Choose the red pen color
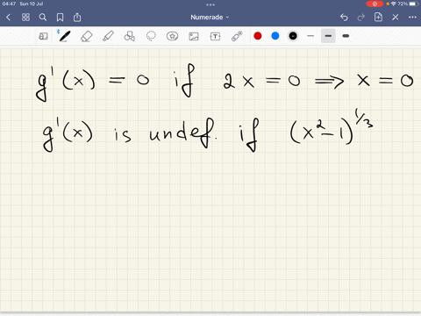This screenshot has height=316, width=421. 258,36
